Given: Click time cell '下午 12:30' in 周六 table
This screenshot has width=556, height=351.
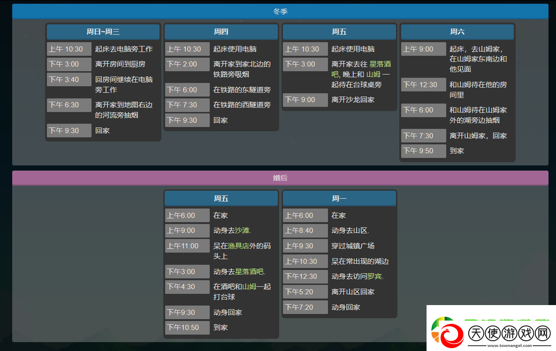Looking at the screenshot, I should pos(423,85).
